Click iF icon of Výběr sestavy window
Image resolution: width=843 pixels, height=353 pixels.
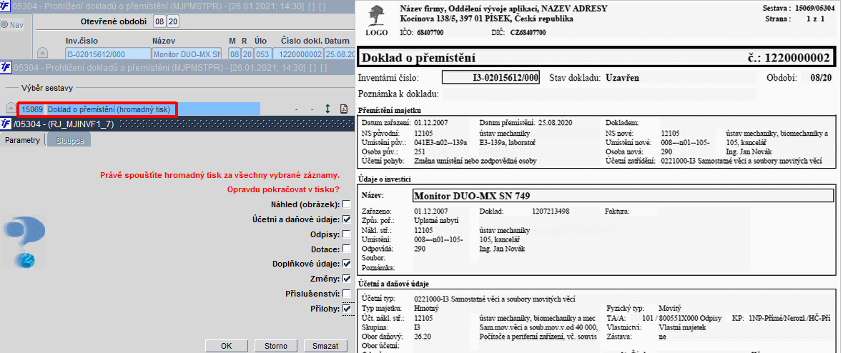(x=6, y=68)
